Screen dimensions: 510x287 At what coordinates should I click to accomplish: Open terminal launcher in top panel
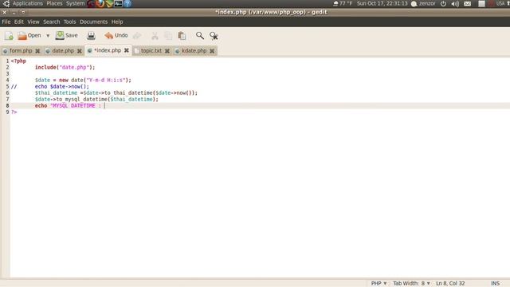click(x=119, y=3)
